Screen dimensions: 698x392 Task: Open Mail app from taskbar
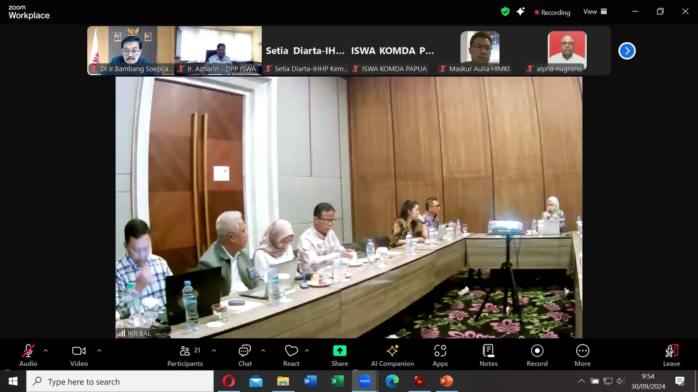256,382
